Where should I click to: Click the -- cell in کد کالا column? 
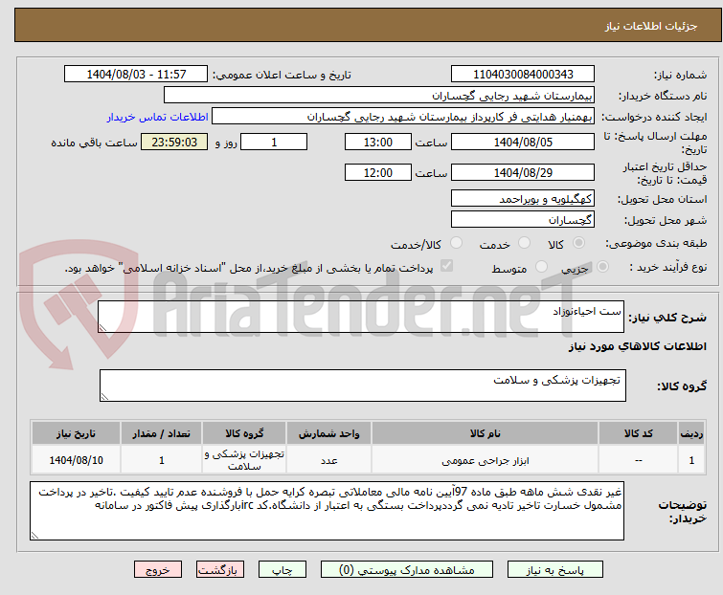pos(638,460)
